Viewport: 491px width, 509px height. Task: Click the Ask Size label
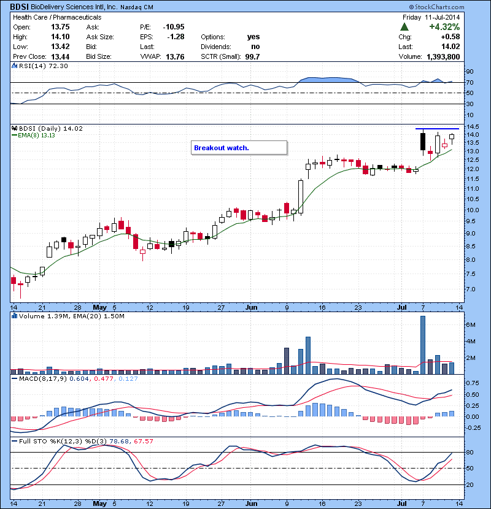(100, 37)
